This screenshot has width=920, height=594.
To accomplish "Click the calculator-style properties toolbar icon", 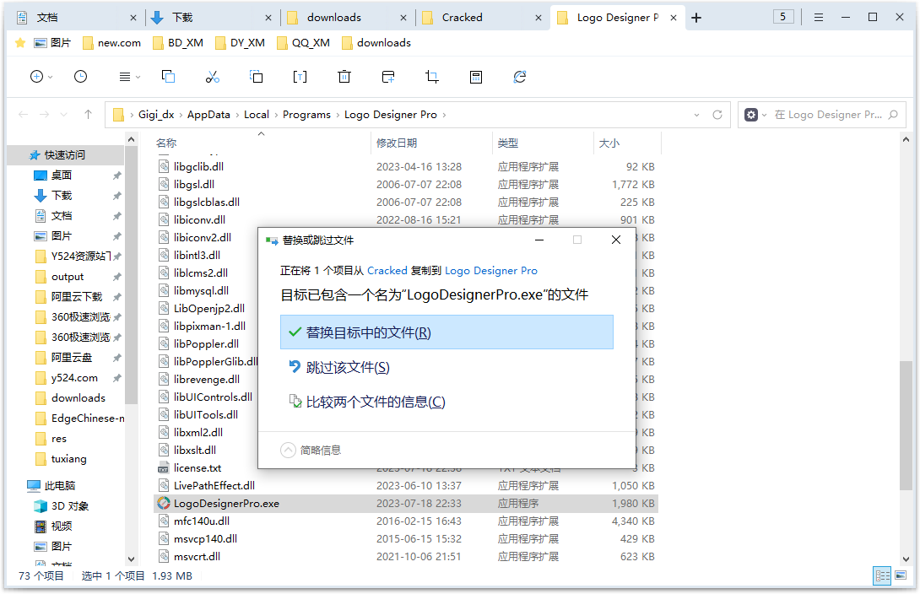I will 476,77.
